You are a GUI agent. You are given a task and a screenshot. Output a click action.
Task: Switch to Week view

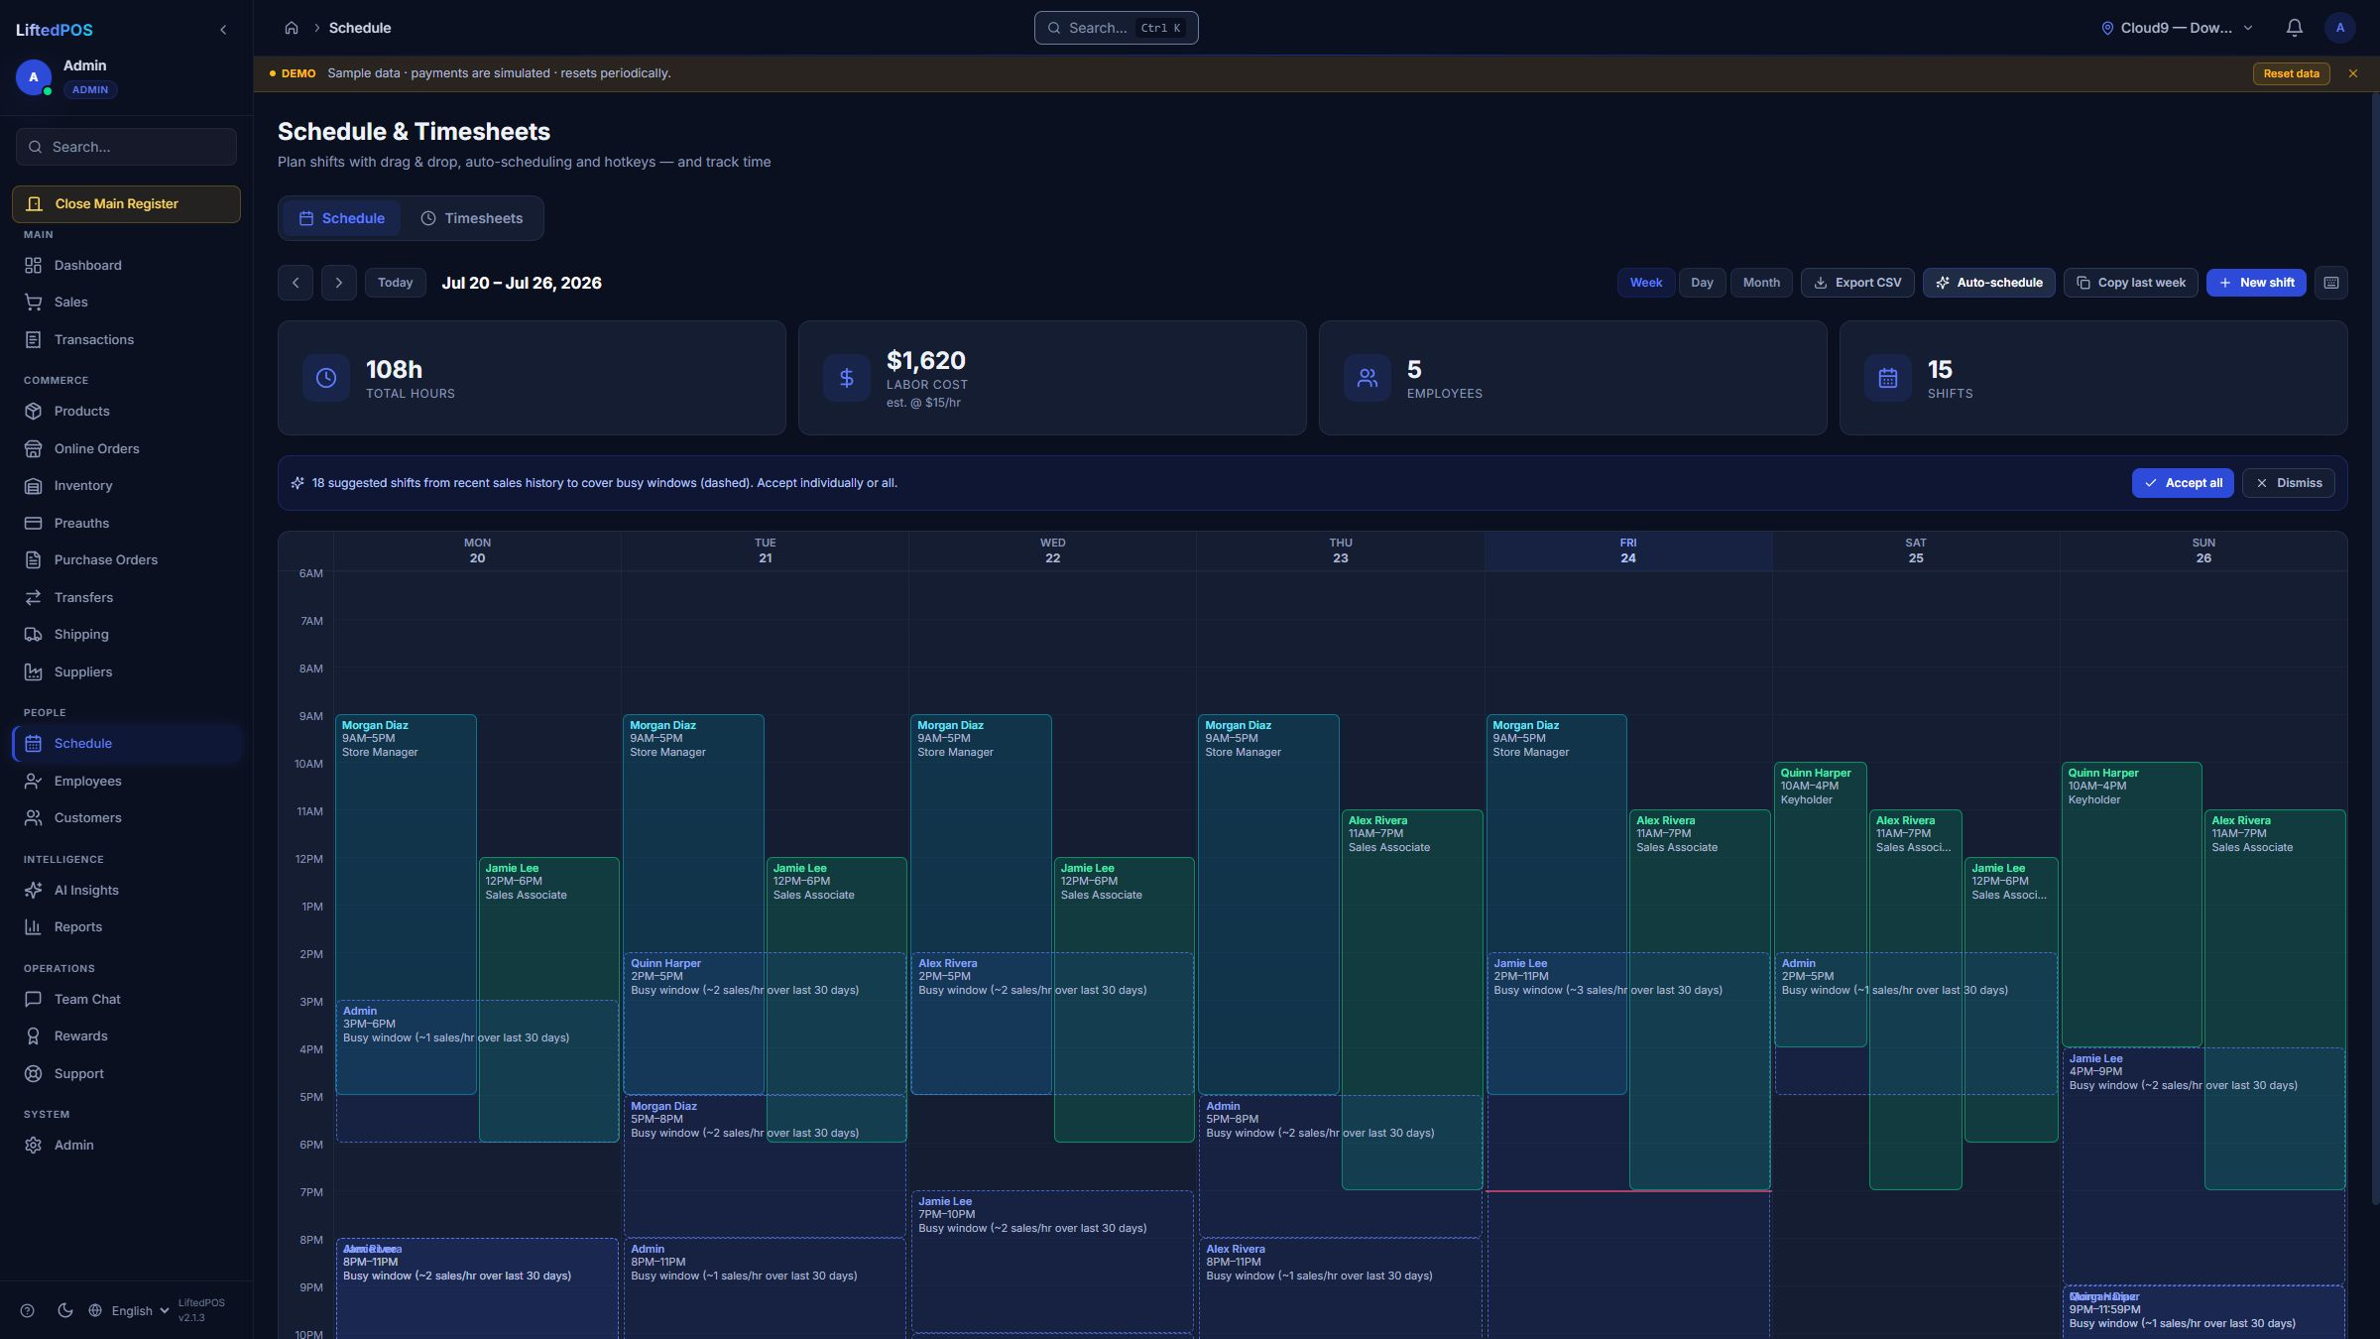pos(1645,283)
